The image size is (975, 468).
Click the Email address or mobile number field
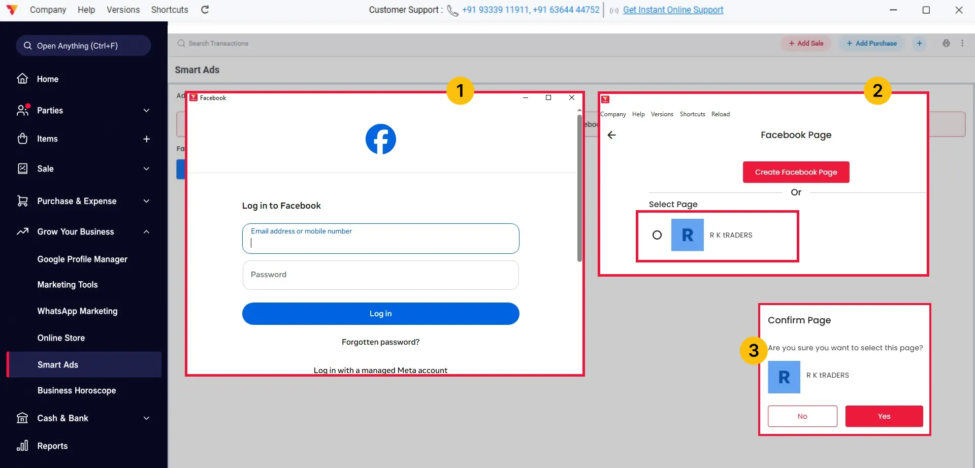380,239
